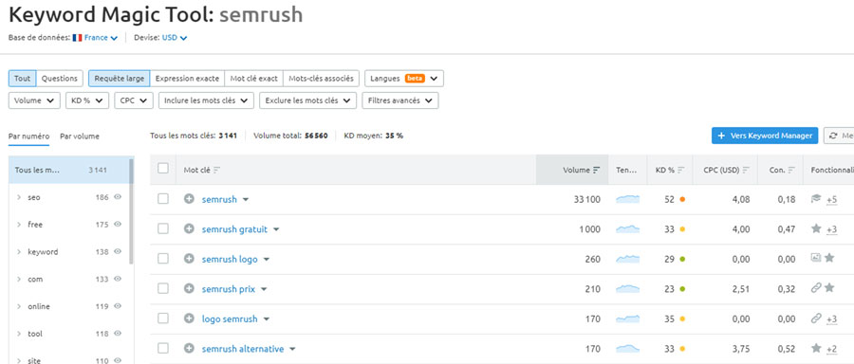Click keyword groups sidebar scrollbar
This screenshot has width=854, height=364.
click(131, 211)
